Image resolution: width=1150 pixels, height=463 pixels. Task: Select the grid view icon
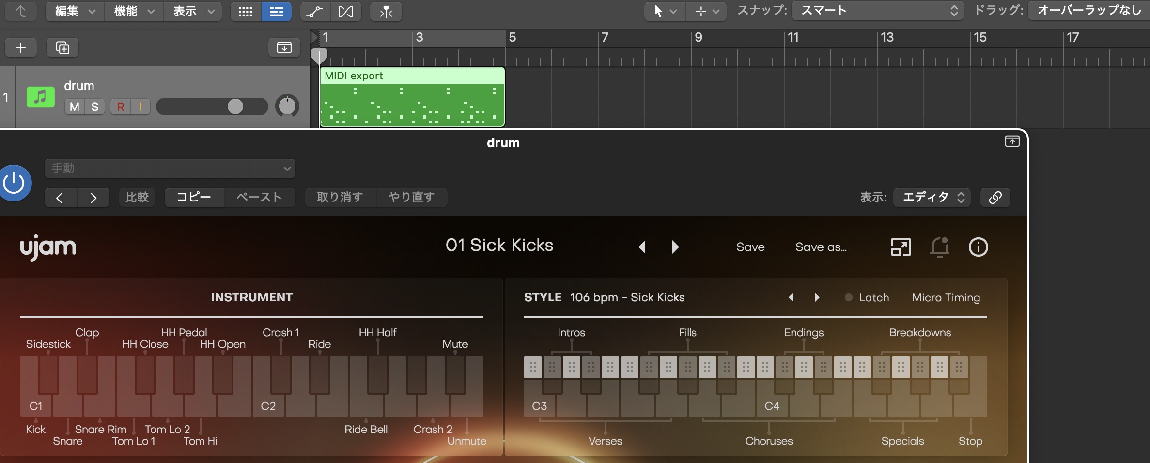point(246,11)
